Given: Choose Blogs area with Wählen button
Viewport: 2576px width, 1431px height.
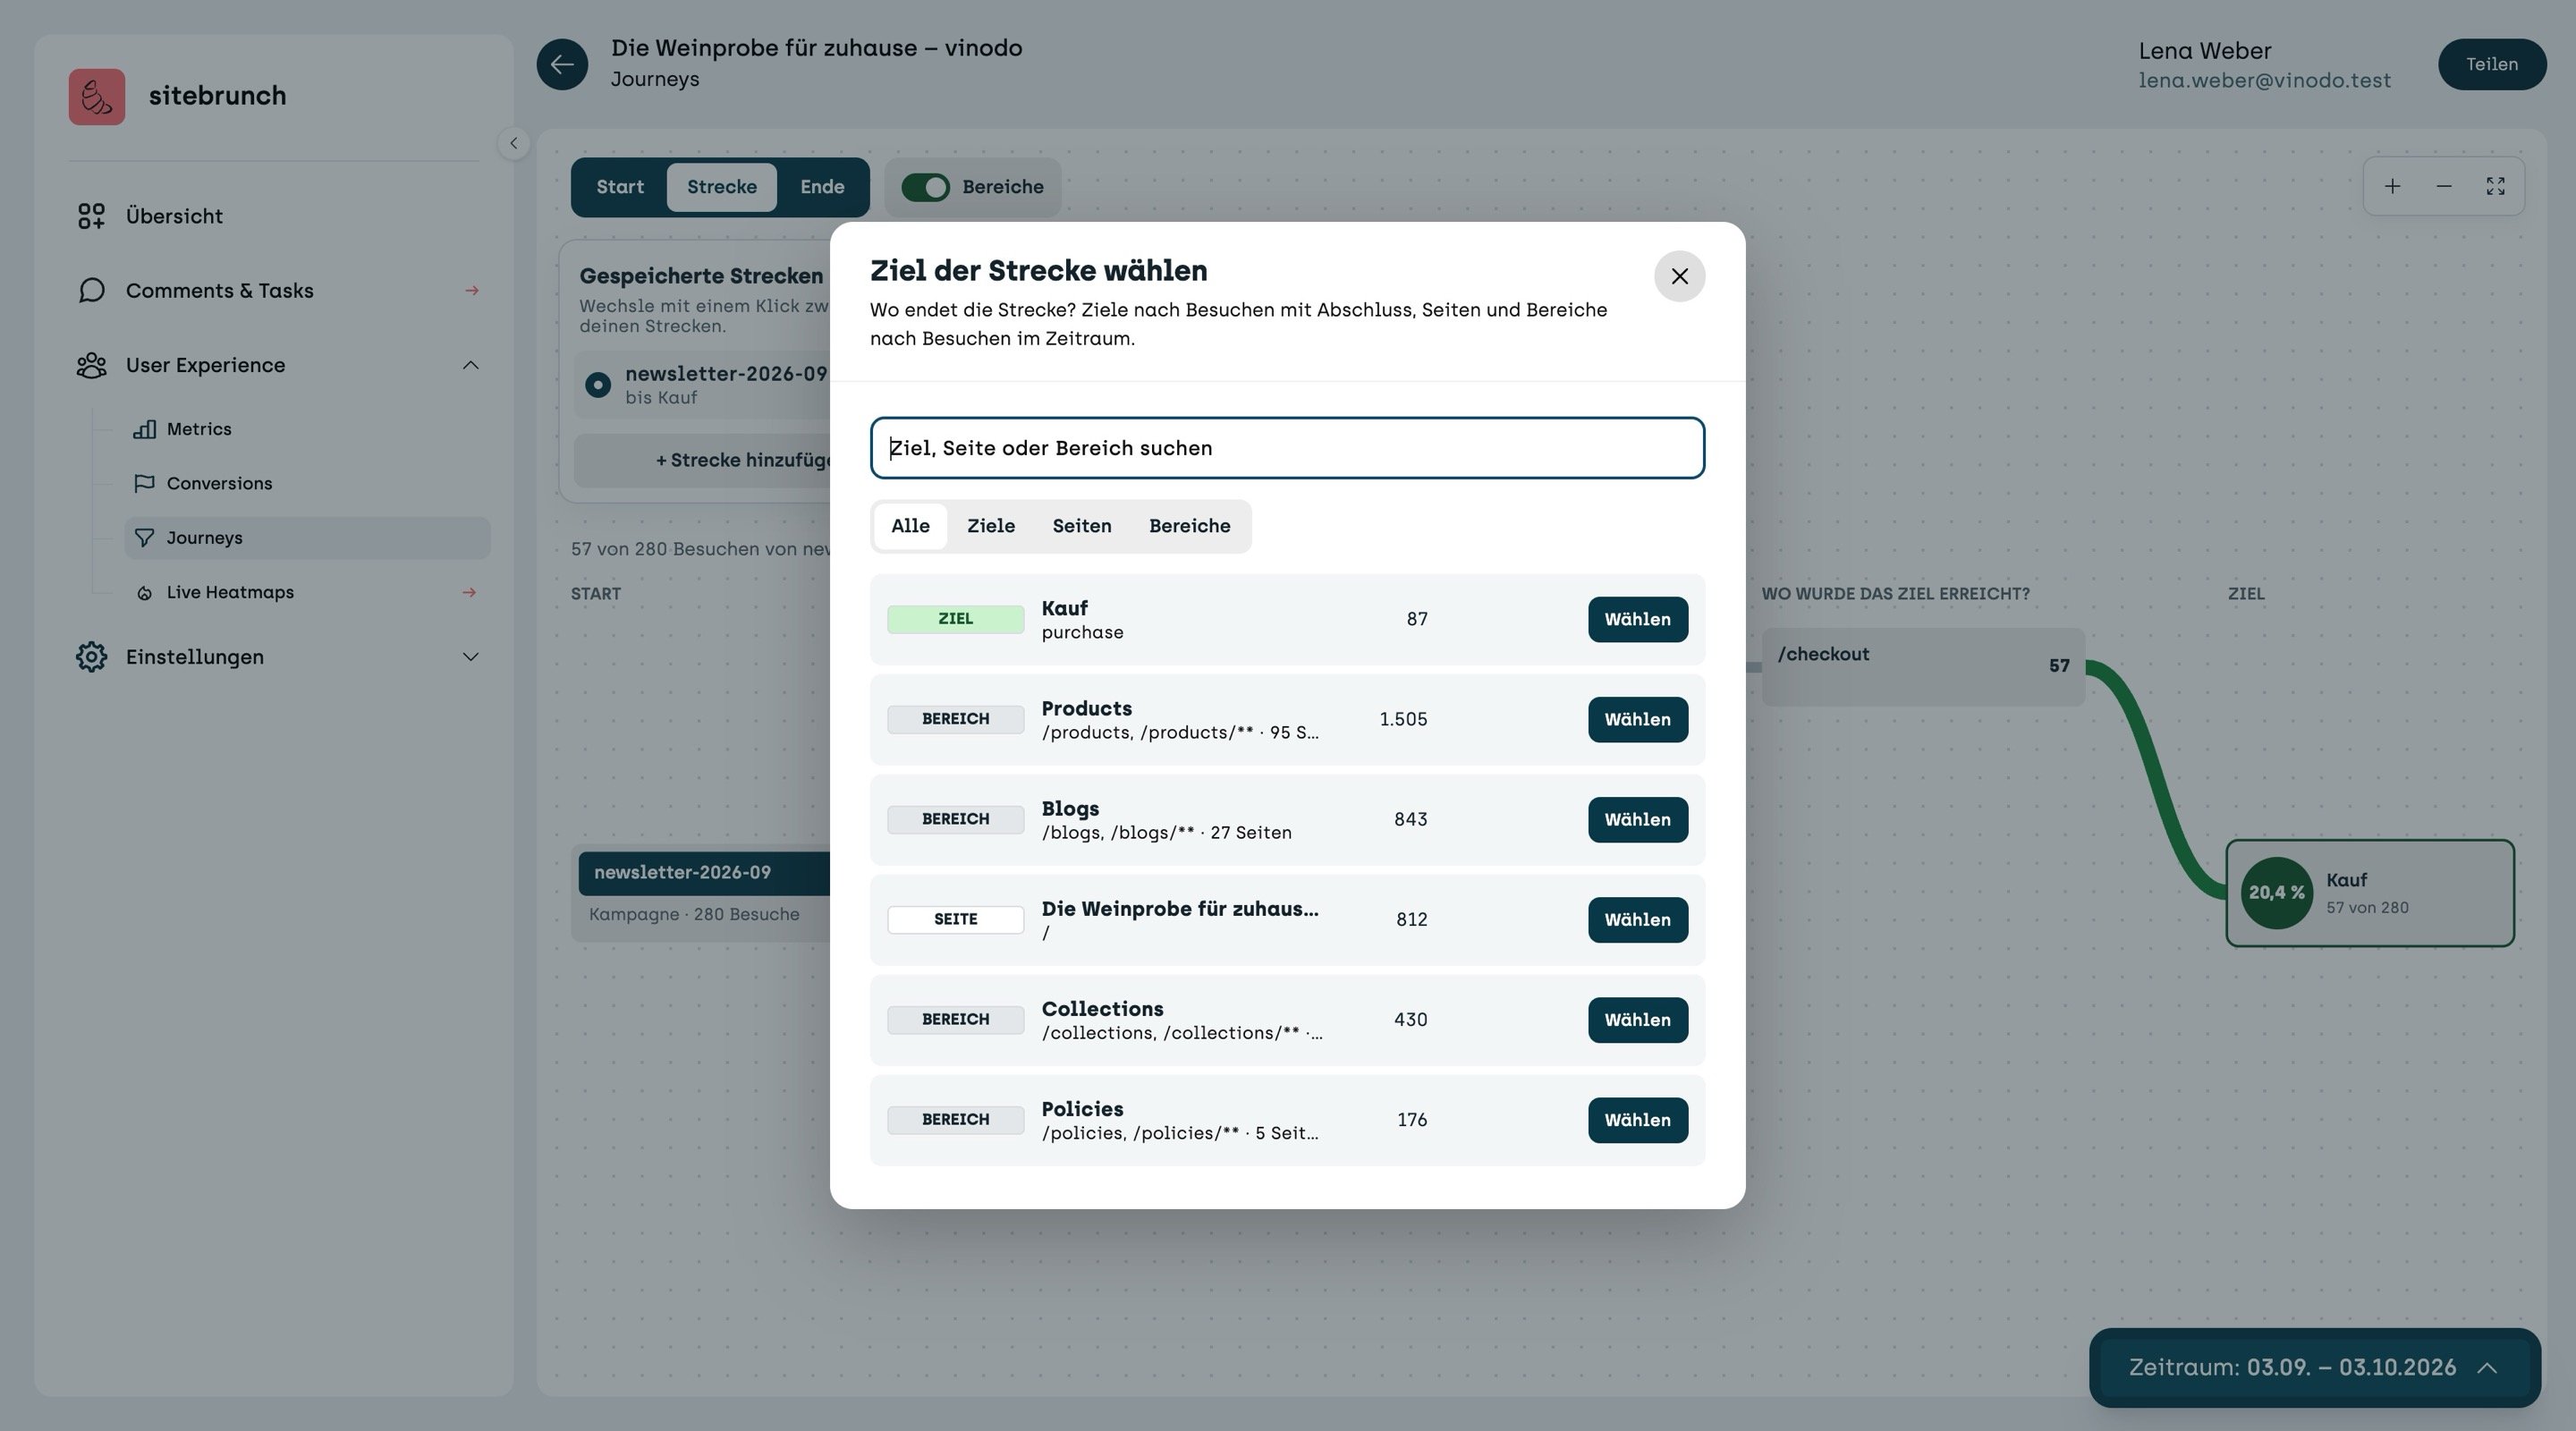Looking at the screenshot, I should (x=1638, y=819).
